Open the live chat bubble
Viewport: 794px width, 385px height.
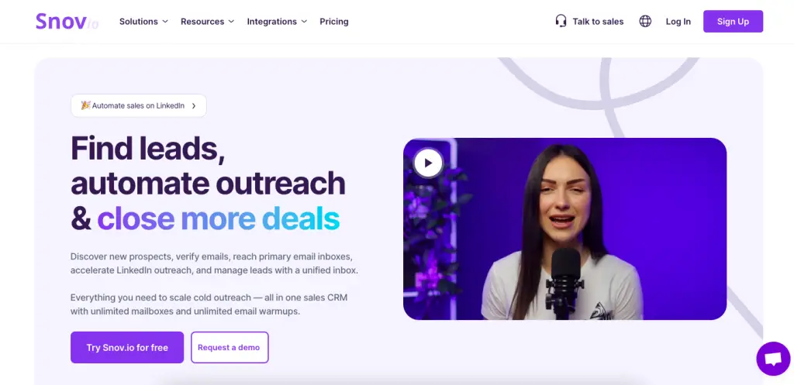[x=773, y=359]
